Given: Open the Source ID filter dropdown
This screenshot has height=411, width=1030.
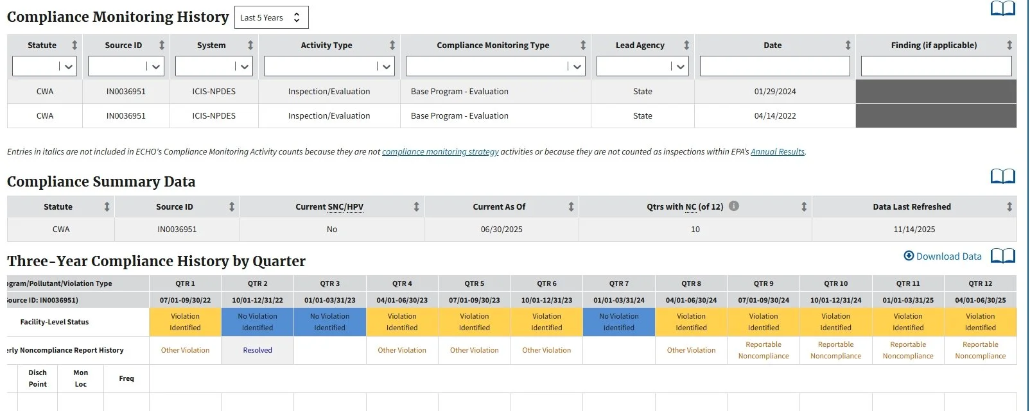Looking at the screenshot, I should click(126, 66).
